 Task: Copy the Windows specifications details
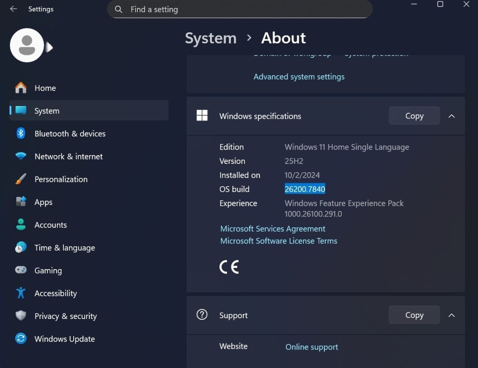click(x=414, y=116)
